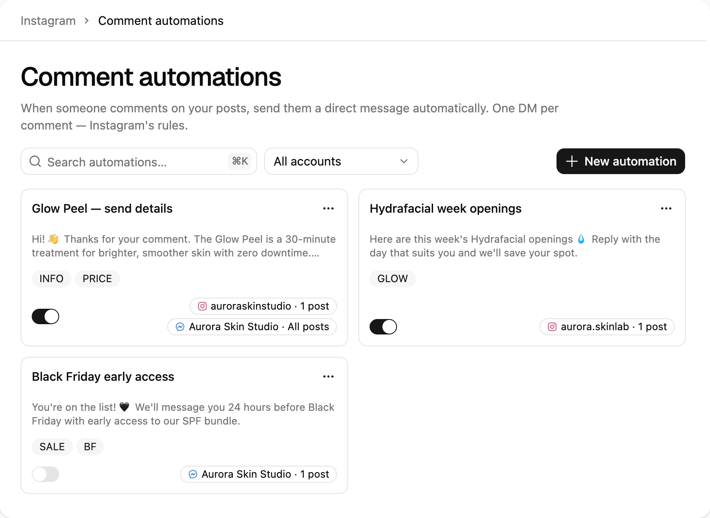
Task: Open the Hydrafacial week openings title
Action: coord(445,208)
